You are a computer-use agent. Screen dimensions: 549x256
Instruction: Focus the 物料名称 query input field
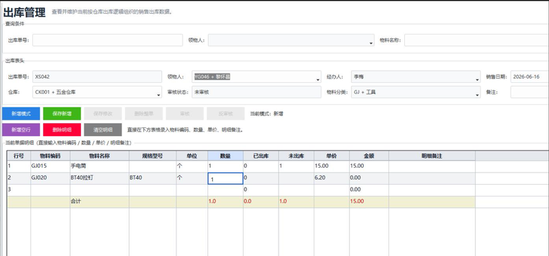pos(476,40)
